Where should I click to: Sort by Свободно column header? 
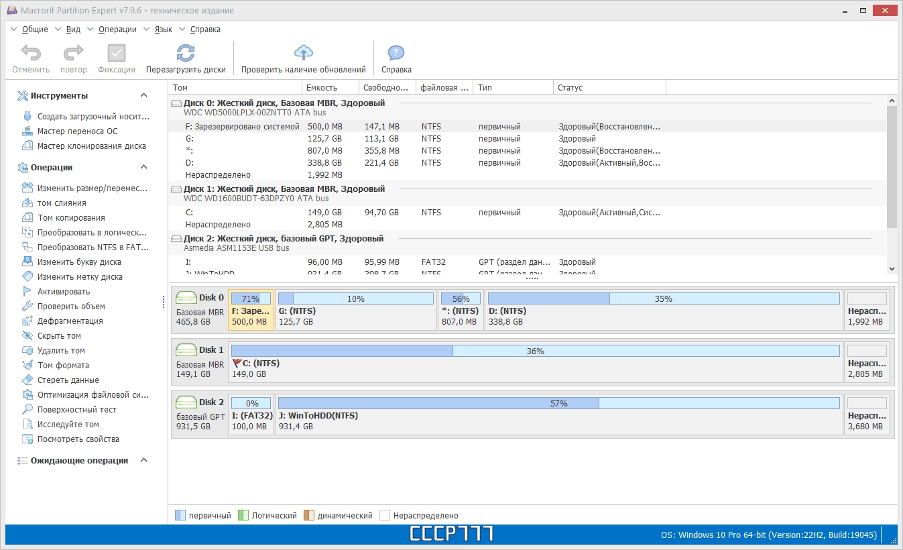click(387, 87)
